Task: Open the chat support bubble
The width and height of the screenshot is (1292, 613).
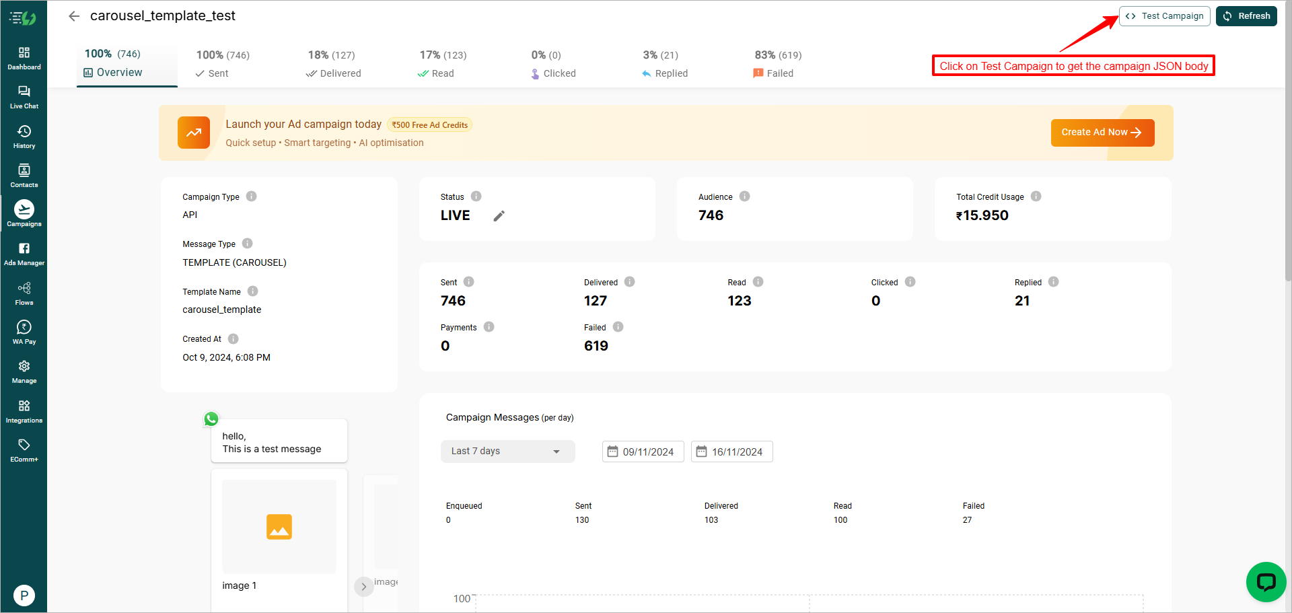Action: point(1266,582)
